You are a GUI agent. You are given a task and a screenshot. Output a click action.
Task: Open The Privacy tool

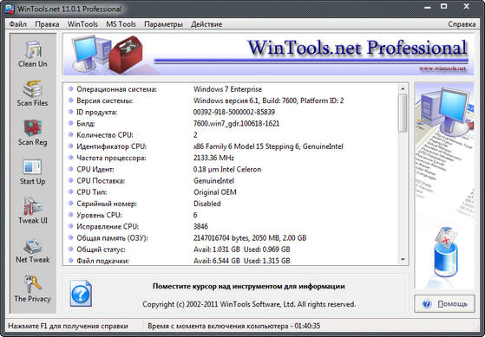coord(32,288)
